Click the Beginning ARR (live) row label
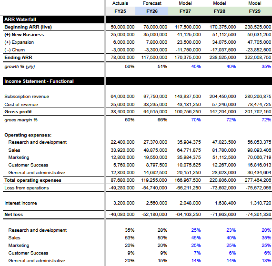 pyautogui.click(x=28, y=27)
